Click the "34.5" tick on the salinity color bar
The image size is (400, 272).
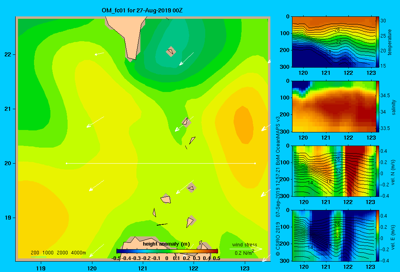385,96
